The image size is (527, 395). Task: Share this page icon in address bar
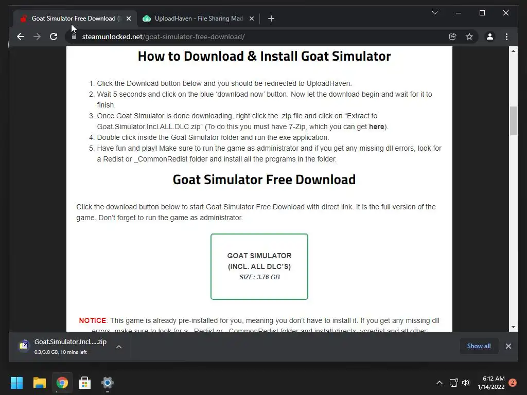(x=453, y=37)
